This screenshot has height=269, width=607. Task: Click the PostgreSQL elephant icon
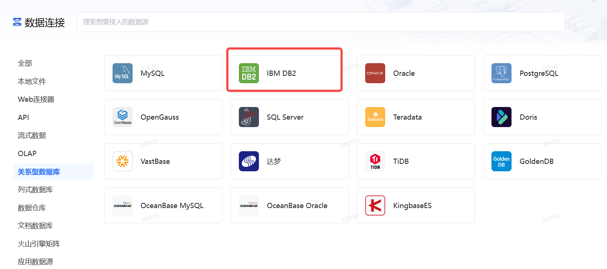(x=501, y=73)
